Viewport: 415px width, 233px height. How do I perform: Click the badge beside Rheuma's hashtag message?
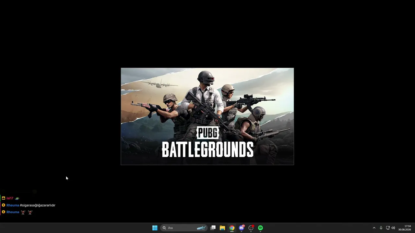coord(3,205)
